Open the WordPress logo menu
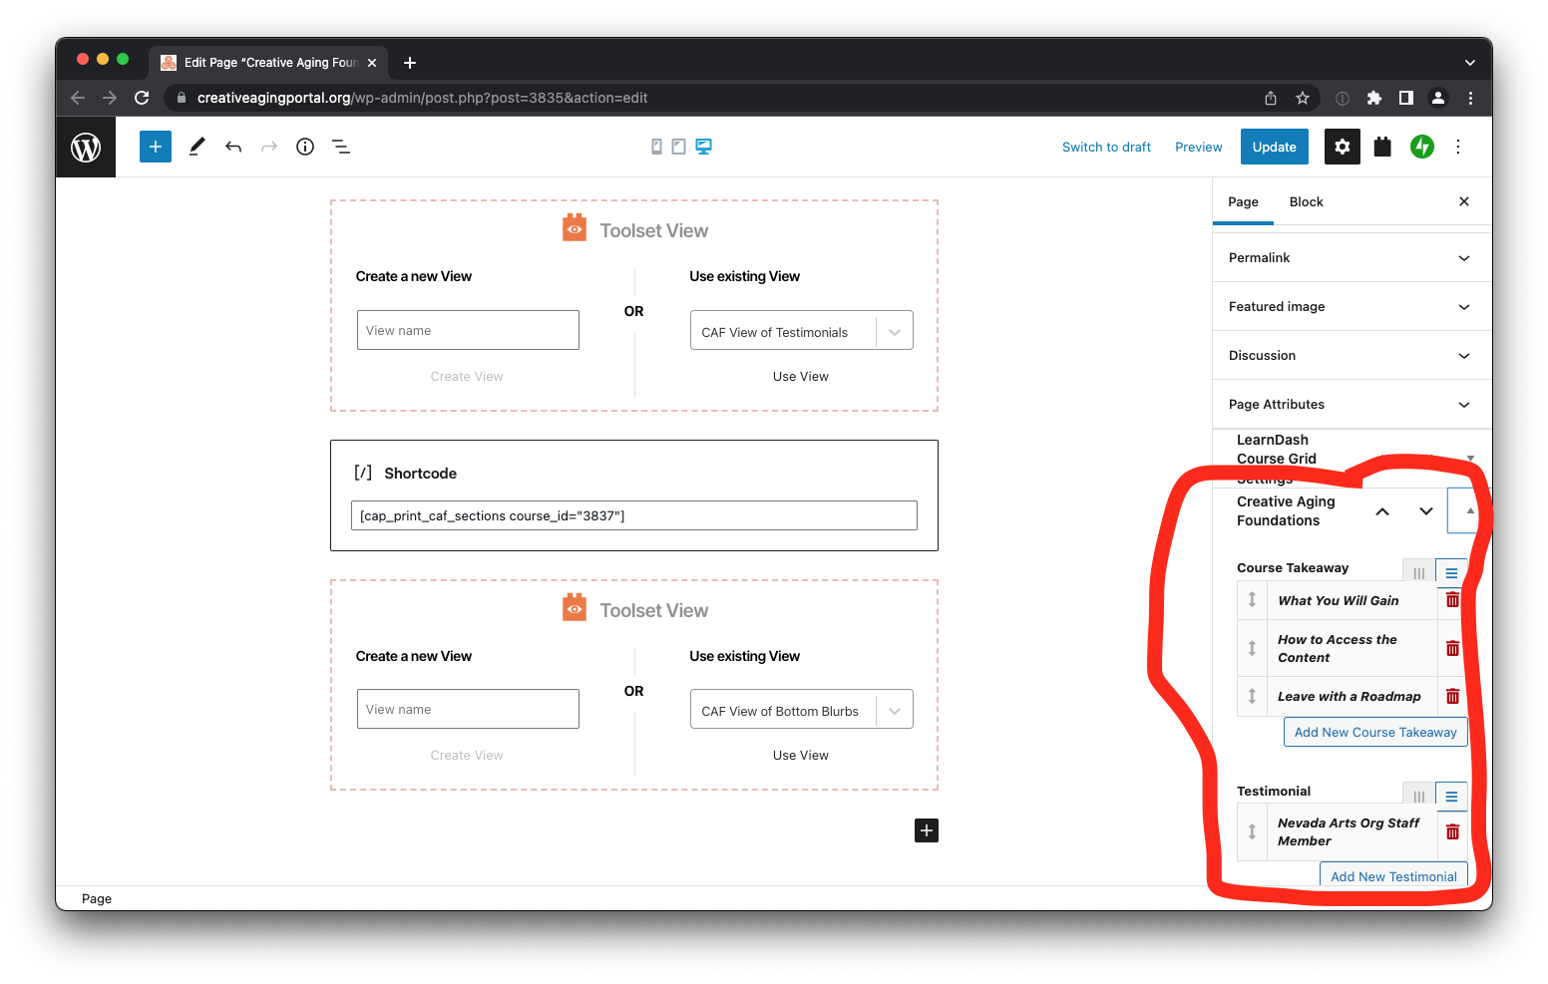This screenshot has width=1548, height=984. pyautogui.click(x=86, y=148)
